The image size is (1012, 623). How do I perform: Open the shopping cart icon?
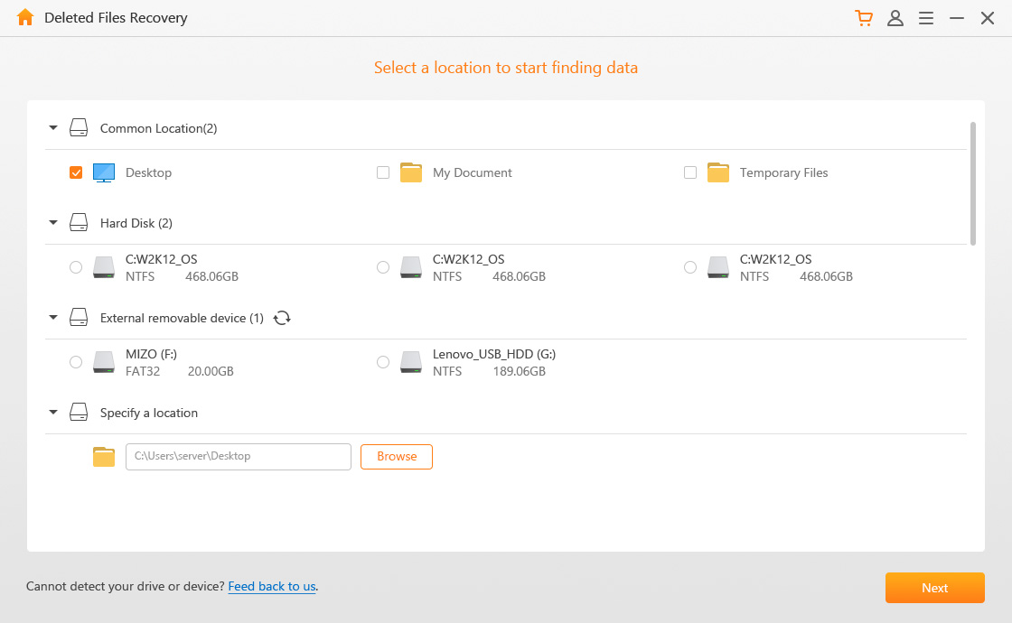tap(864, 18)
